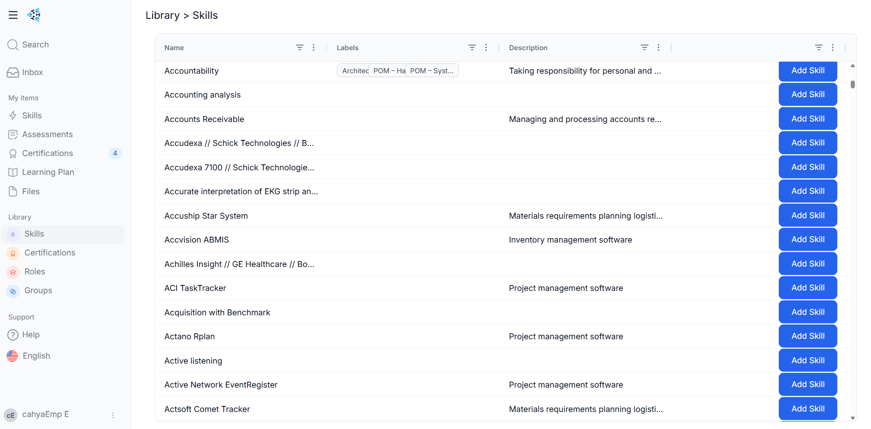This screenshot has height=429, width=871.
Task: Open filter for Name column
Action: [x=300, y=47]
